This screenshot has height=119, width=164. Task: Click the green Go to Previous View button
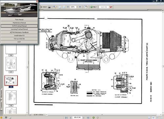click(93, 118)
